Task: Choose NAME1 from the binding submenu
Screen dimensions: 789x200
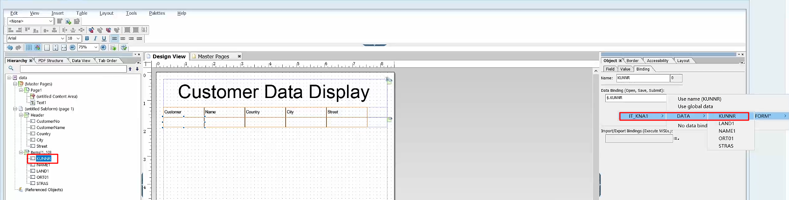Action: pos(727,131)
